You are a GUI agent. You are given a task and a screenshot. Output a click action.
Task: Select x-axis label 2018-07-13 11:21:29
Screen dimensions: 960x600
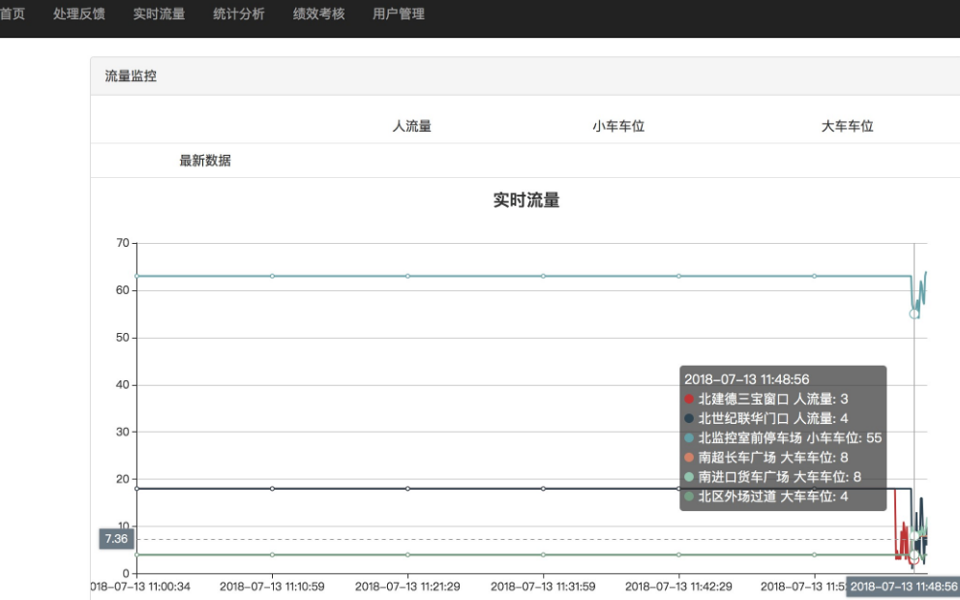[407, 586]
